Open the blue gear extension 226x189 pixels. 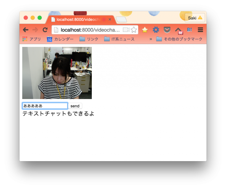point(156,30)
